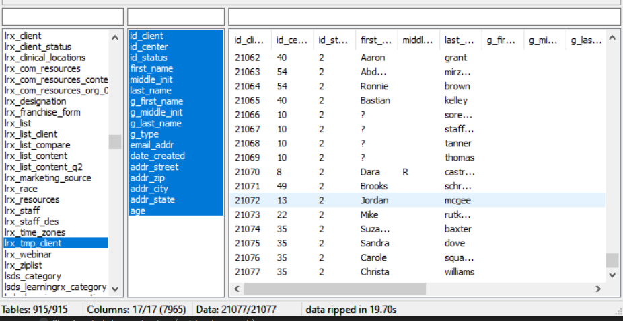Select addr_zip column in list
Viewport: 623px width, 321px height.
[x=176, y=178]
